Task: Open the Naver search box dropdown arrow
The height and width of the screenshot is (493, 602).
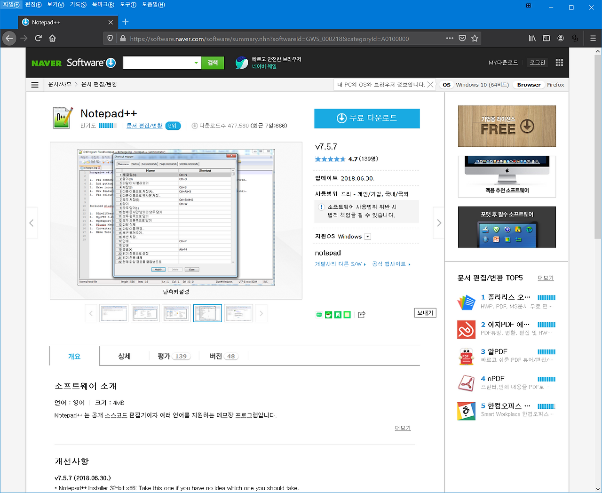Action: (197, 62)
